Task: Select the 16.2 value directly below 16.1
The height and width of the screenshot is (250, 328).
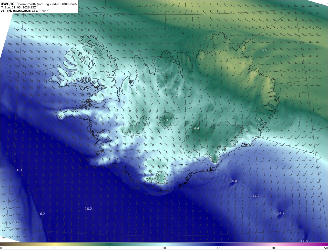Action: click(x=42, y=214)
